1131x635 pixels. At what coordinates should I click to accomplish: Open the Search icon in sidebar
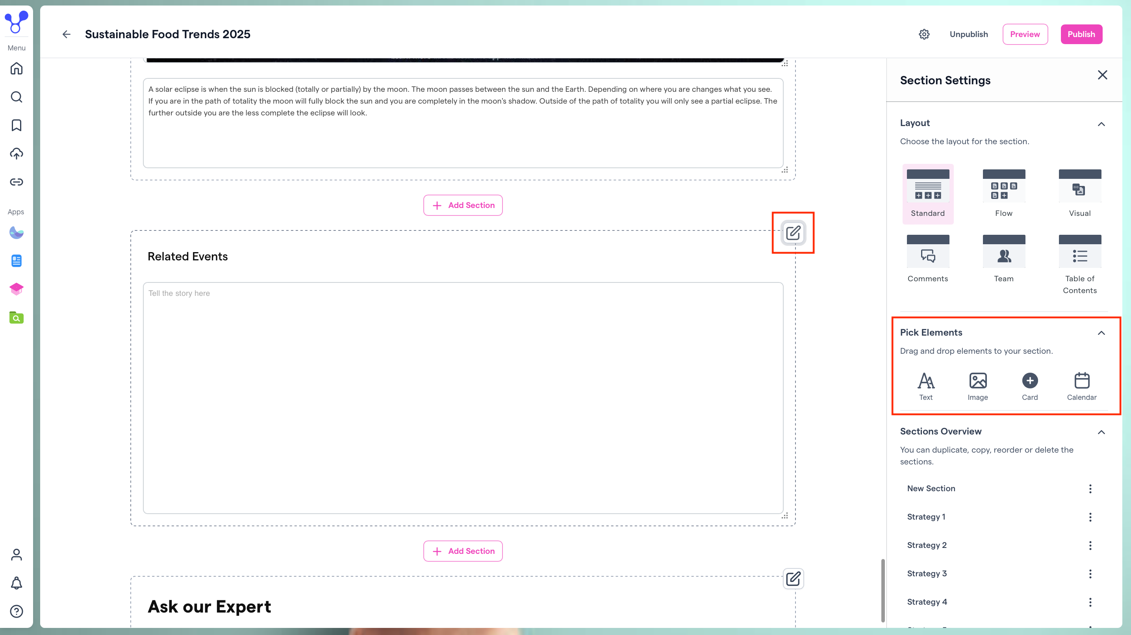16,97
